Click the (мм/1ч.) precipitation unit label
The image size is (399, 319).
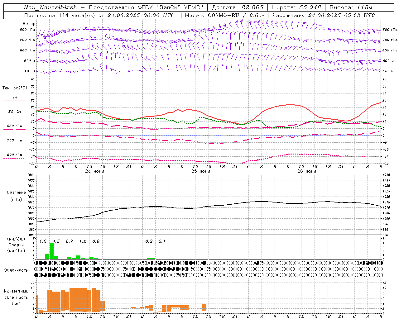coord(16,251)
